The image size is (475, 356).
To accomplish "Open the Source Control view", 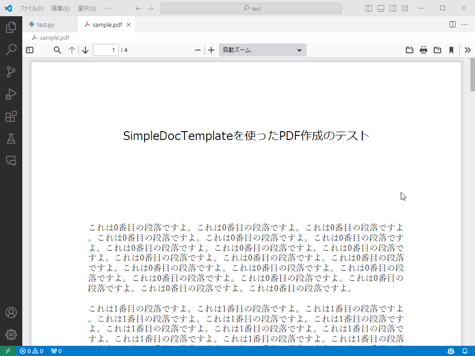I will (11, 72).
